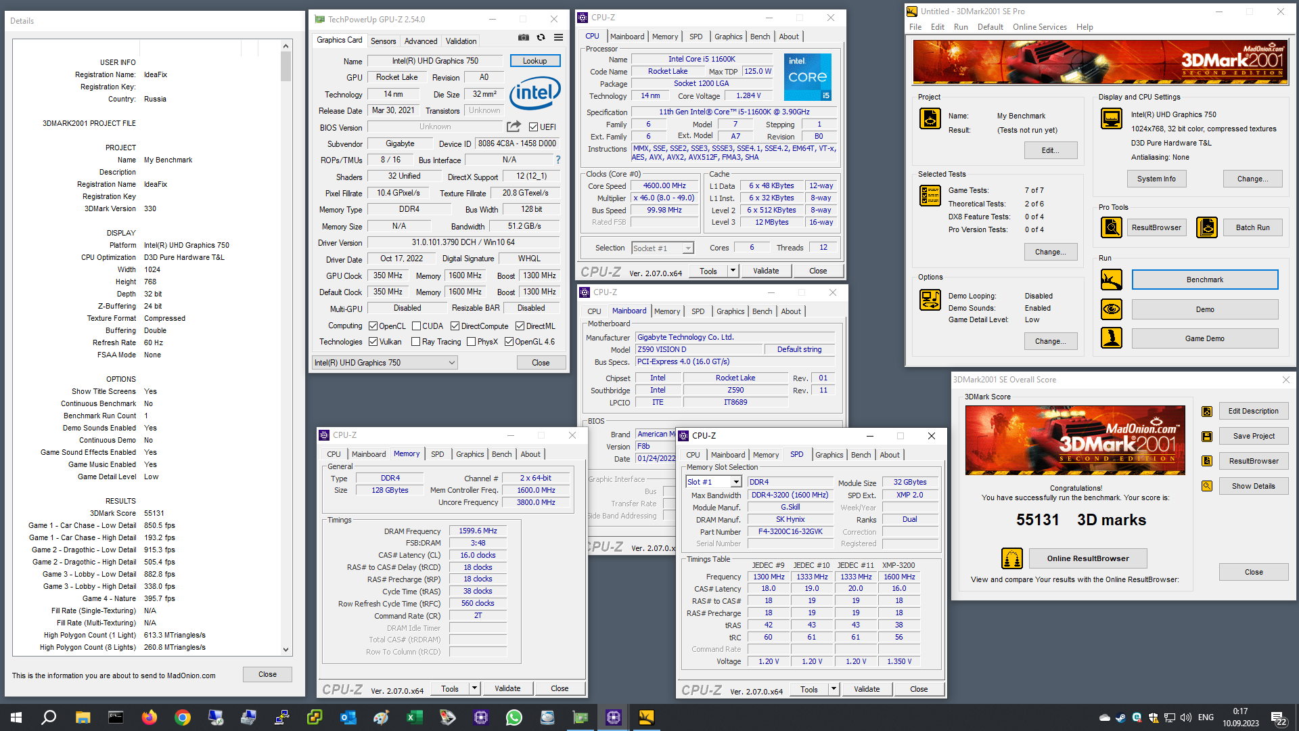Click the eye icon beside Demo button

(x=1112, y=309)
